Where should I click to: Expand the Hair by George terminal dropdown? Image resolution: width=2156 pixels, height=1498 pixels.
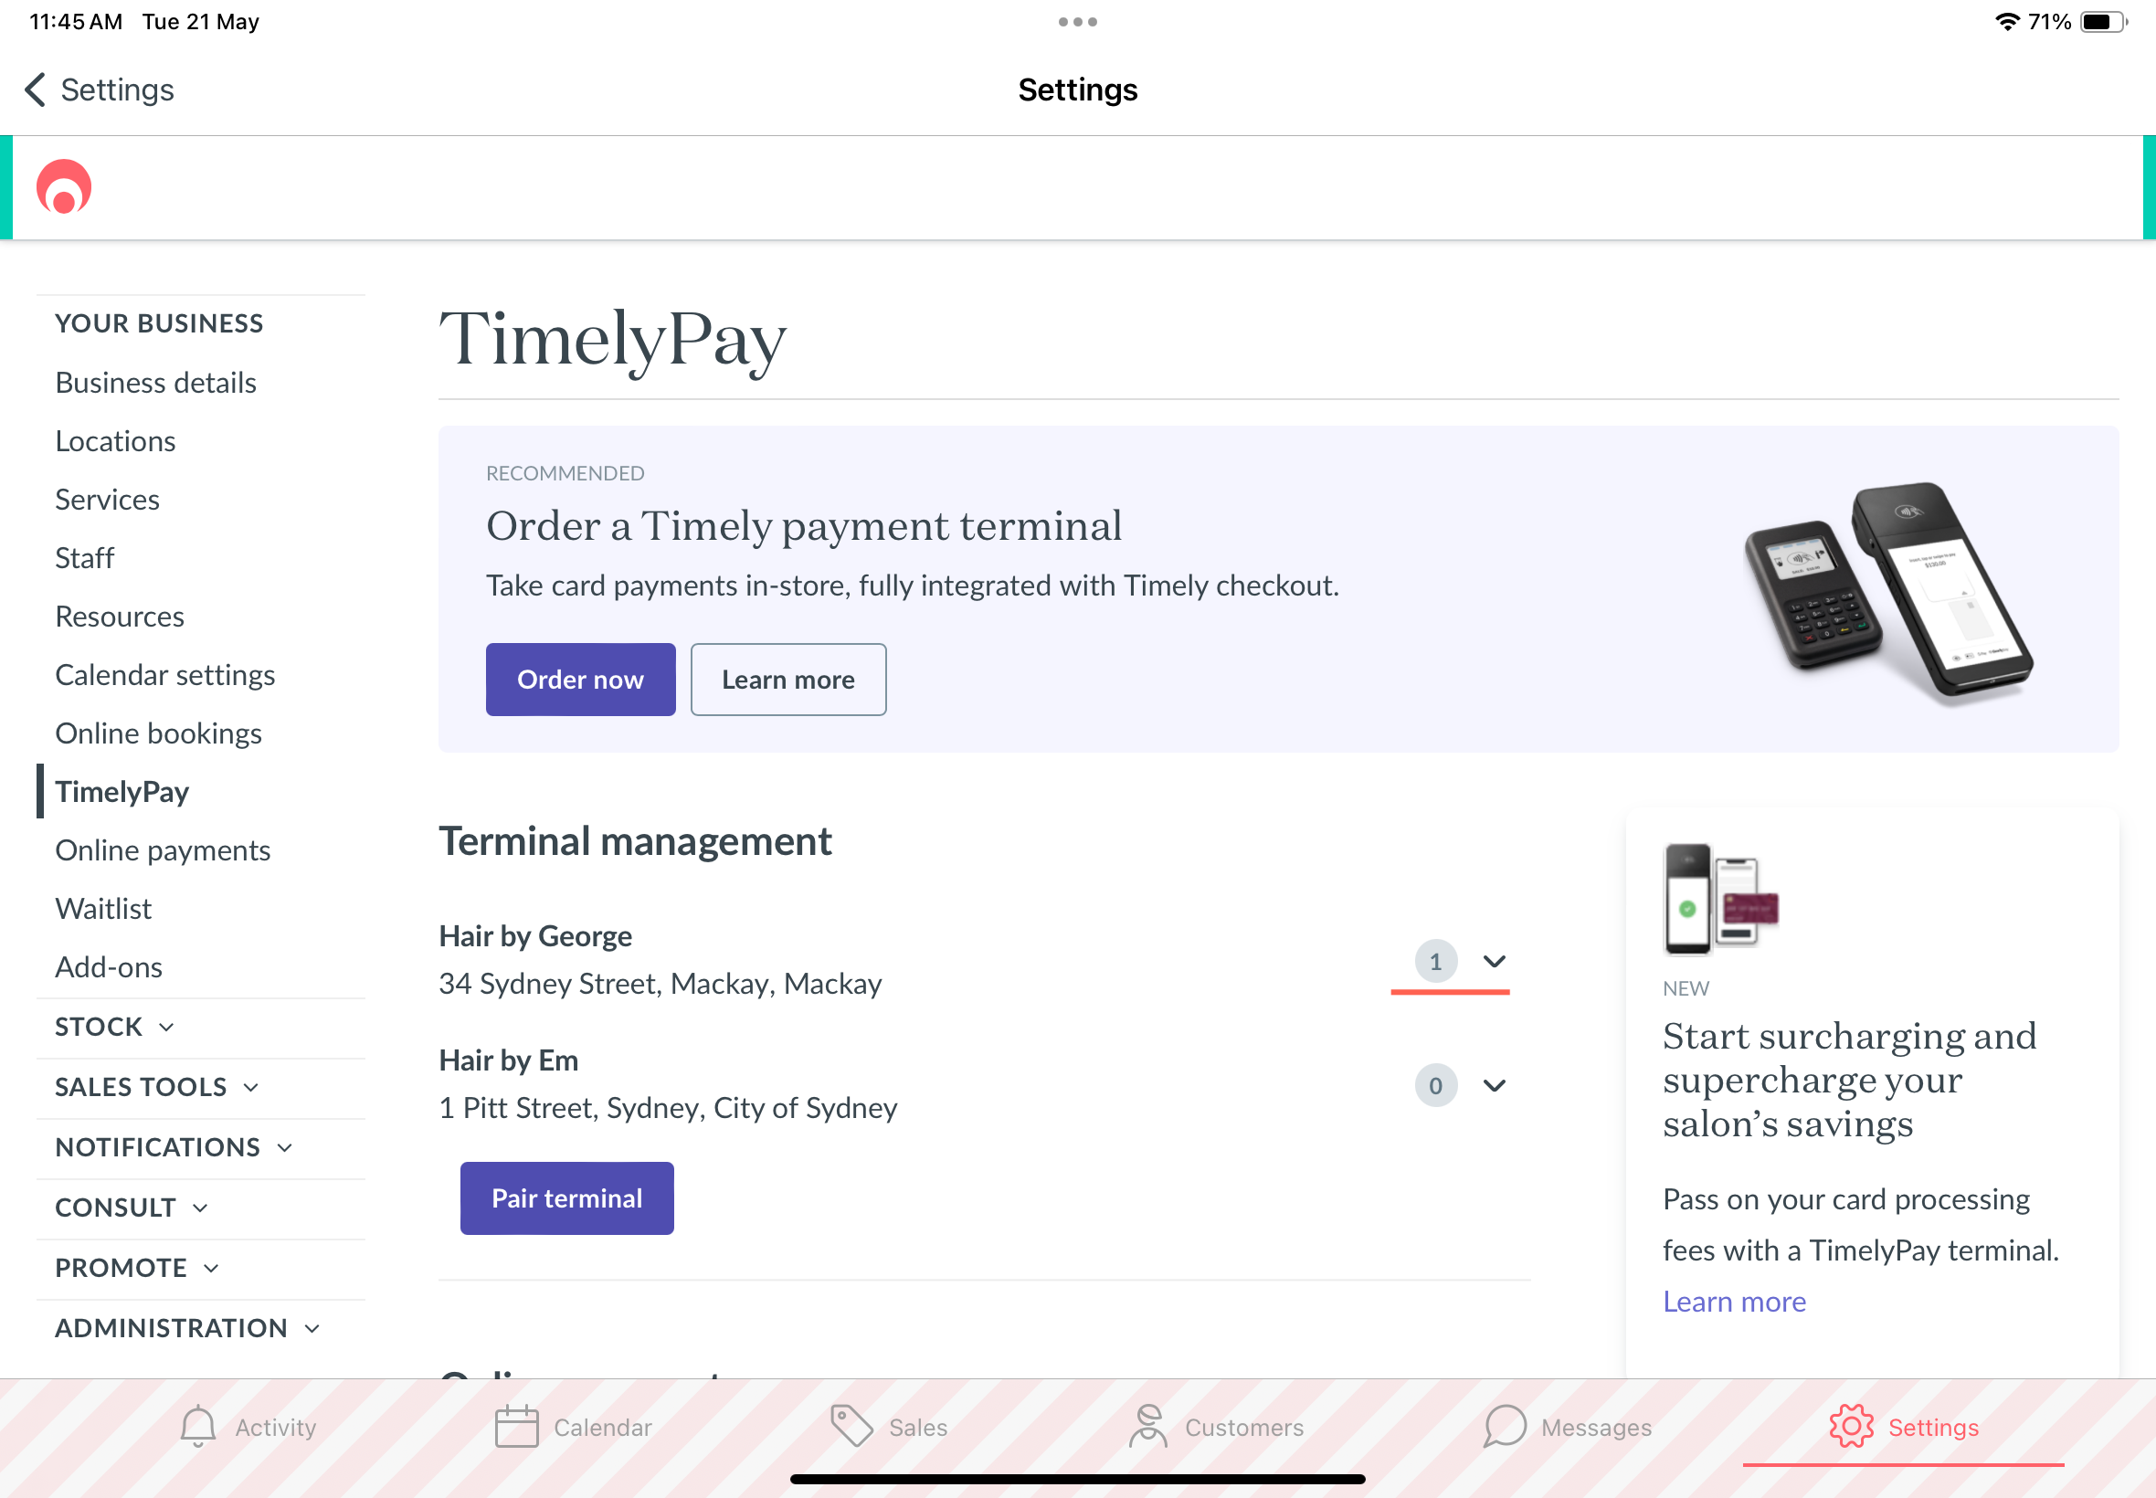coord(1495,961)
